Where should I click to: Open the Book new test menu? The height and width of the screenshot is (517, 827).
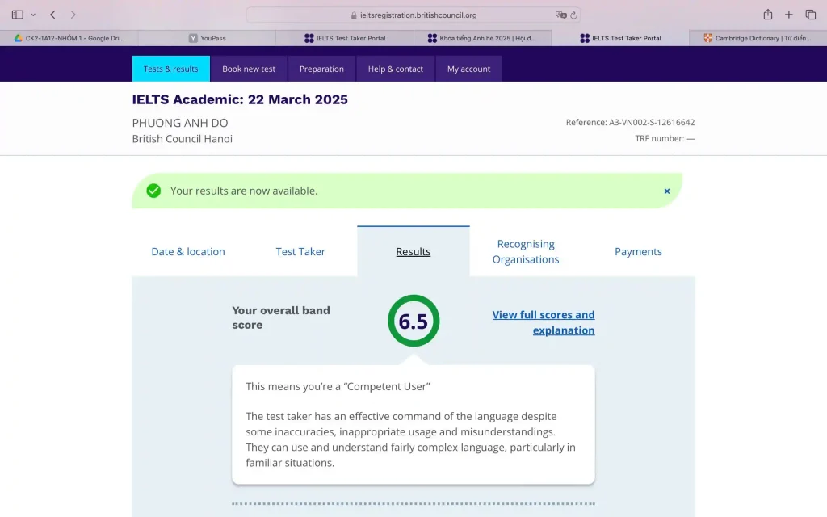[249, 69]
